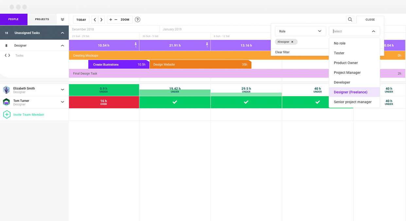Click the Close filter button

pos(370,20)
